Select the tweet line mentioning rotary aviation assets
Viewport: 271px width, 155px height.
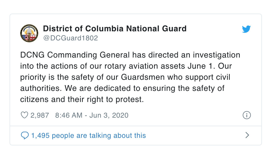[126, 66]
